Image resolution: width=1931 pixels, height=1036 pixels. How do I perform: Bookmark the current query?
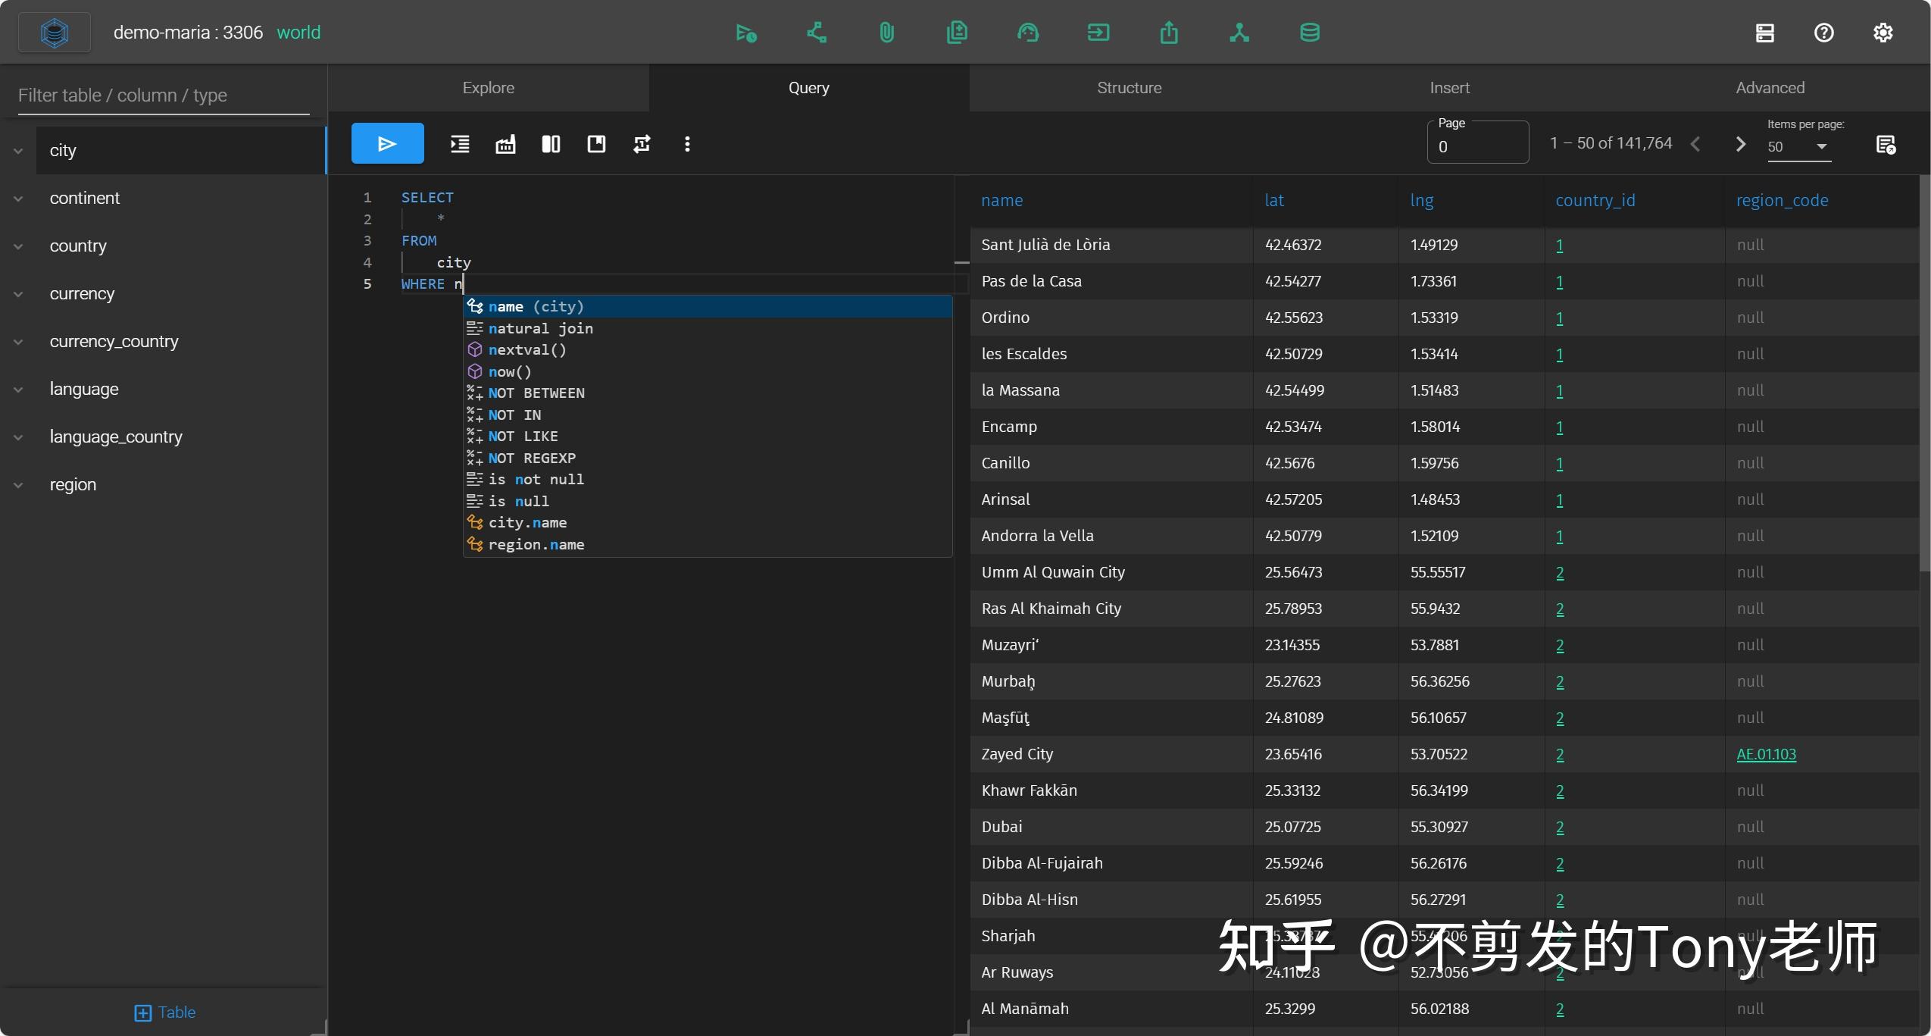[596, 144]
